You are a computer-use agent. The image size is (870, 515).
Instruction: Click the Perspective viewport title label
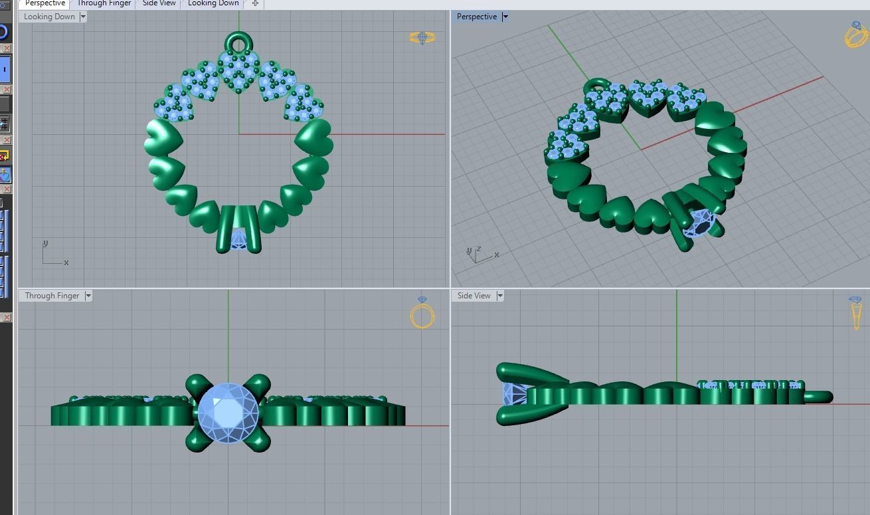pos(477,17)
